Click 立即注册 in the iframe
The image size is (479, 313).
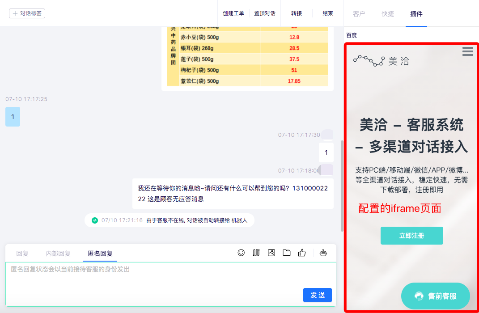(x=412, y=236)
